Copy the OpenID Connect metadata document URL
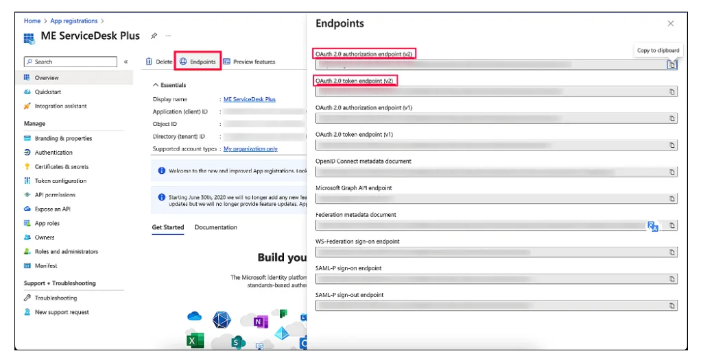The width and height of the screenshot is (703, 362). tap(672, 172)
